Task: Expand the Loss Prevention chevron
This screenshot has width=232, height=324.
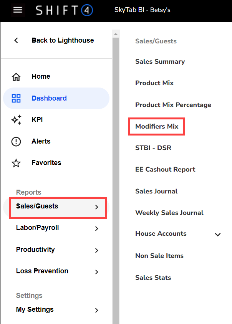Action: tap(96, 272)
